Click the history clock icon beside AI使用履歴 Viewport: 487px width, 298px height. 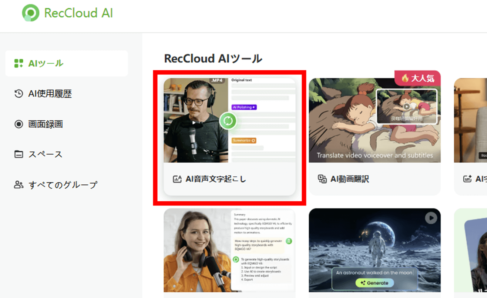(x=19, y=94)
